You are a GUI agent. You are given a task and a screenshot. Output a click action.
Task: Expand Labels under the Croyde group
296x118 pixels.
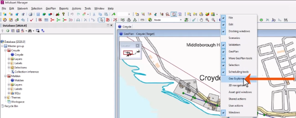(9, 63)
